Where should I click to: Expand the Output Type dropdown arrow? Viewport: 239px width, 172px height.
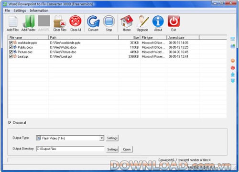[101, 138]
